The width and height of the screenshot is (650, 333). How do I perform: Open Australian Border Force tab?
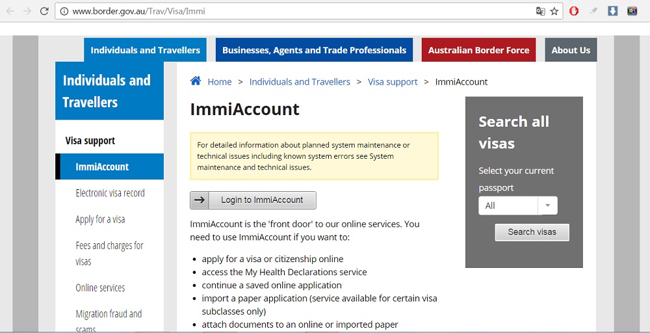(478, 50)
